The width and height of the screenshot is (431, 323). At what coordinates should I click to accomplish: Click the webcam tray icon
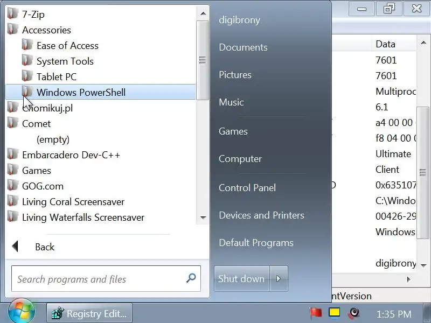point(354,313)
